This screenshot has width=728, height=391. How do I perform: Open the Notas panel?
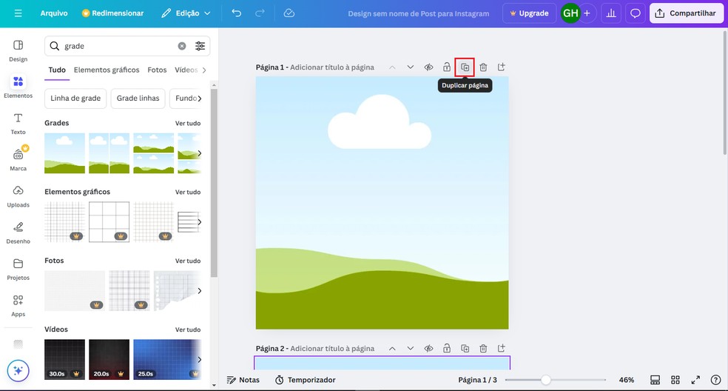click(x=243, y=380)
